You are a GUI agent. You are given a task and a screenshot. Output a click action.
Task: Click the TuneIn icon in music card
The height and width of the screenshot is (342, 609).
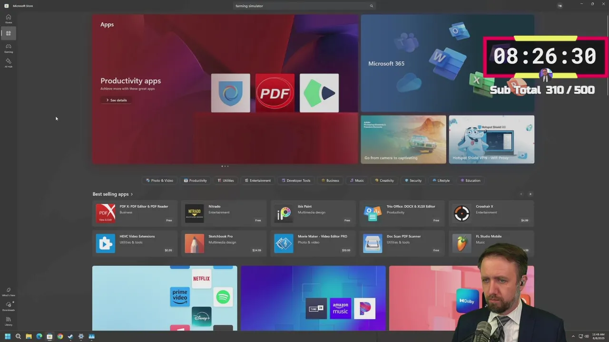316,309
